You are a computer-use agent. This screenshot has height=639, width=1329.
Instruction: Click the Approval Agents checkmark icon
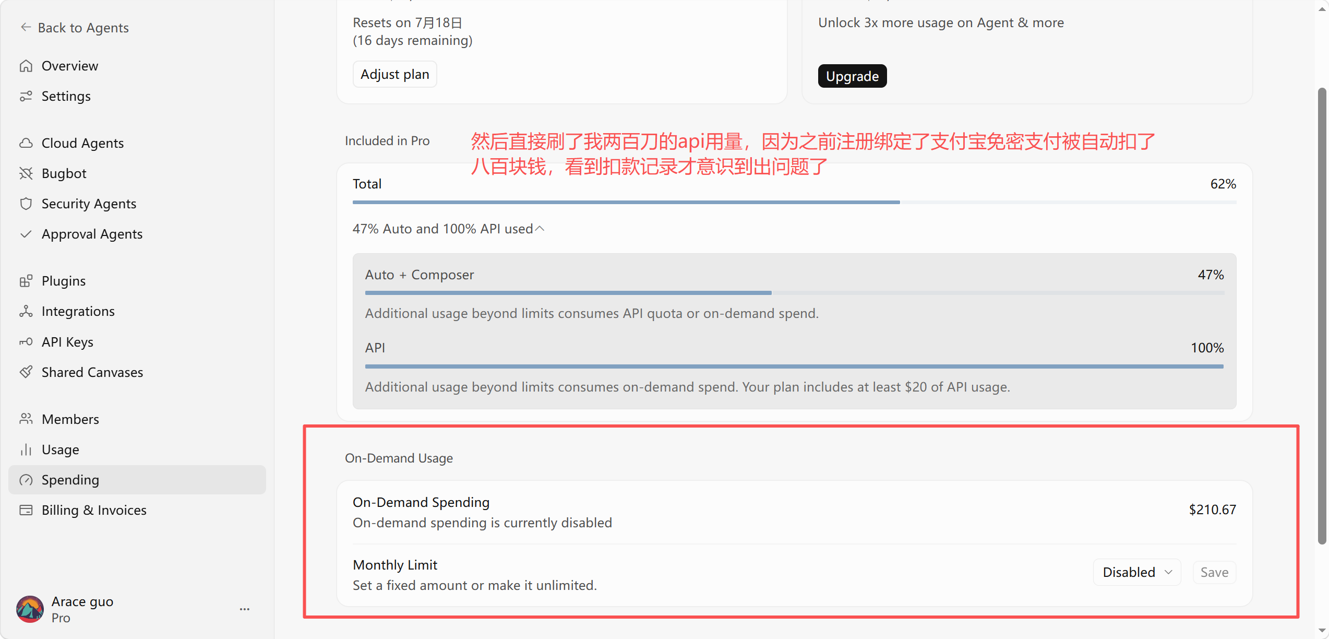(x=26, y=234)
